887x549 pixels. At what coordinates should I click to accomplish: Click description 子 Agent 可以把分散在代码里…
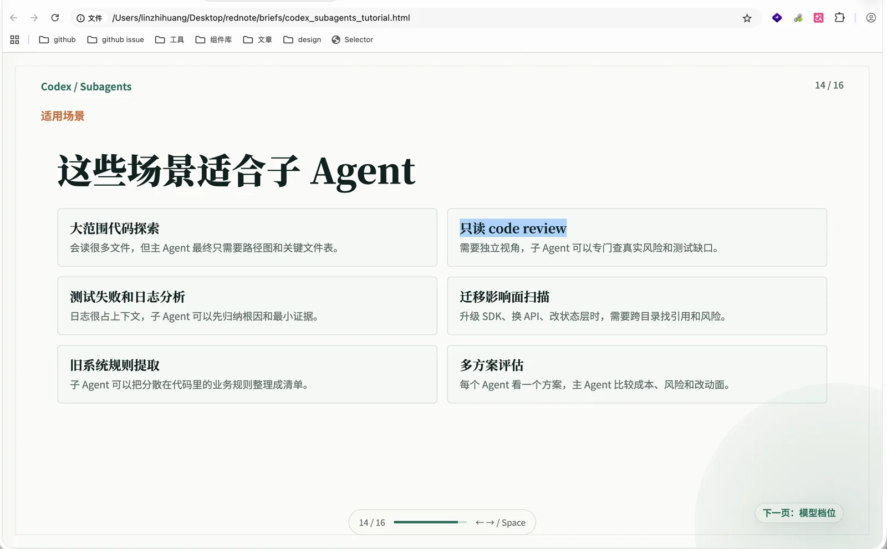click(x=189, y=385)
